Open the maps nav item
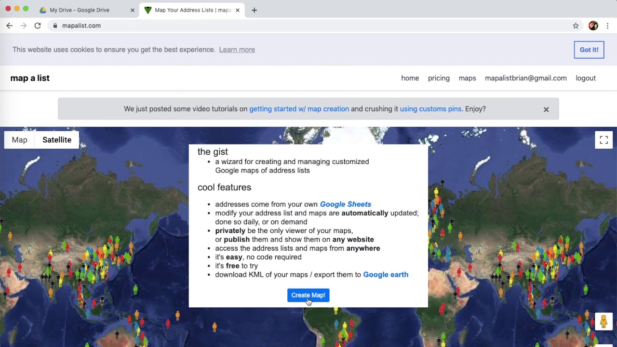617x347 pixels. coord(467,78)
